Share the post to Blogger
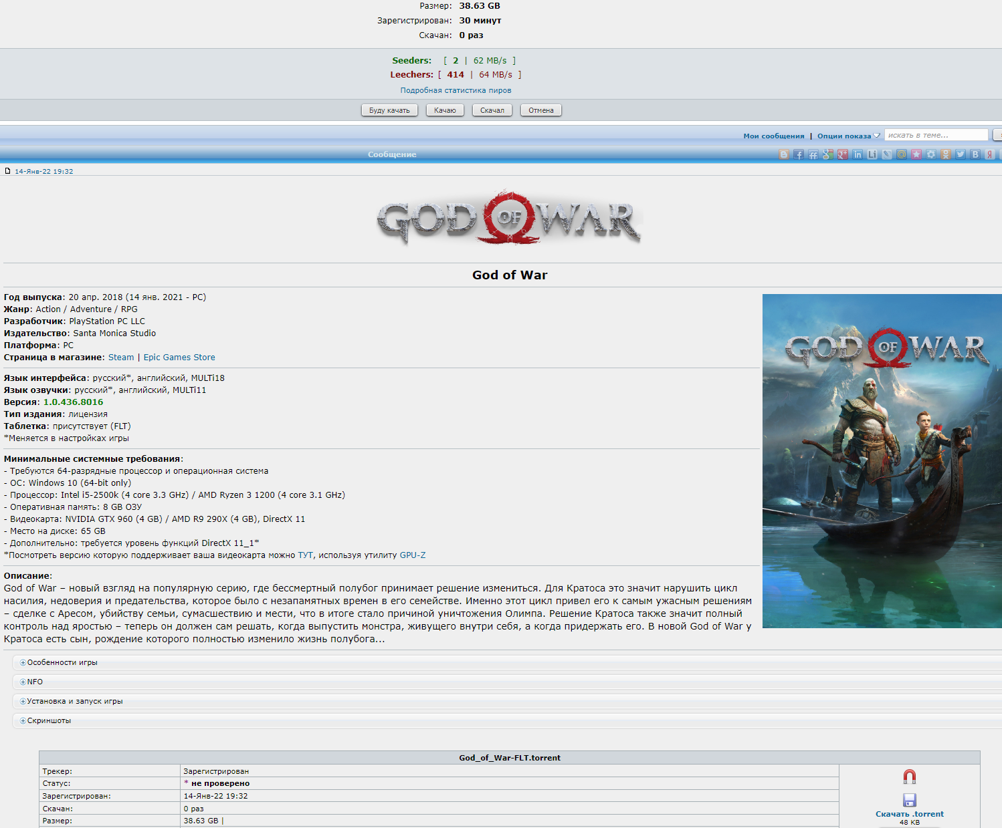This screenshot has height=828, width=1002. [784, 154]
